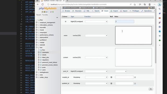Open the Operations tab
The height and width of the screenshot is (94, 167).
pos(147,11)
